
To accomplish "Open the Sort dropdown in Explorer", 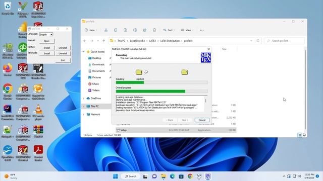I will [x=169, y=30].
